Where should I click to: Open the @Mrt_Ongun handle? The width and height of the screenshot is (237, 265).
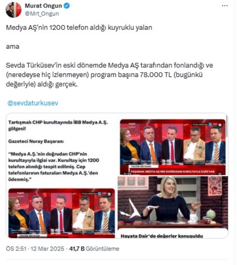tap(42, 13)
